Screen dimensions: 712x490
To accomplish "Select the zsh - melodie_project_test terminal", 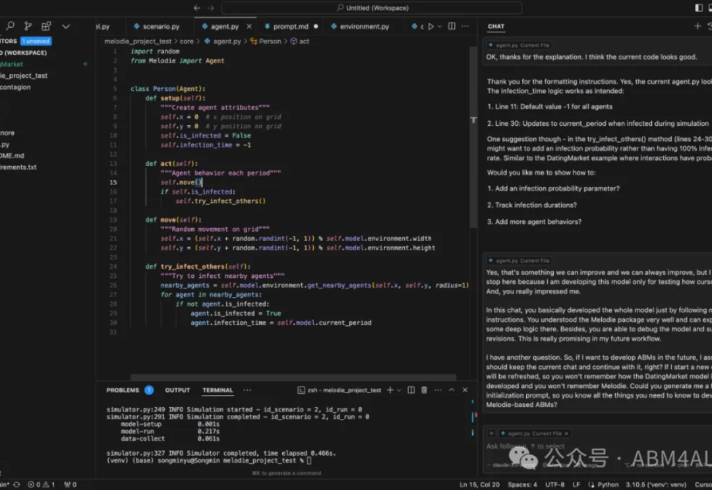I will pos(340,390).
